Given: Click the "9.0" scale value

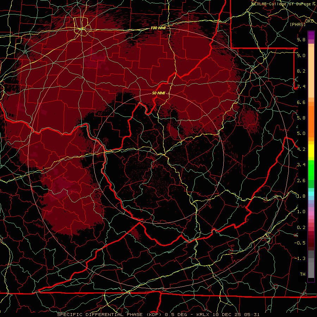Looking at the screenshot, I should tap(301, 55).
